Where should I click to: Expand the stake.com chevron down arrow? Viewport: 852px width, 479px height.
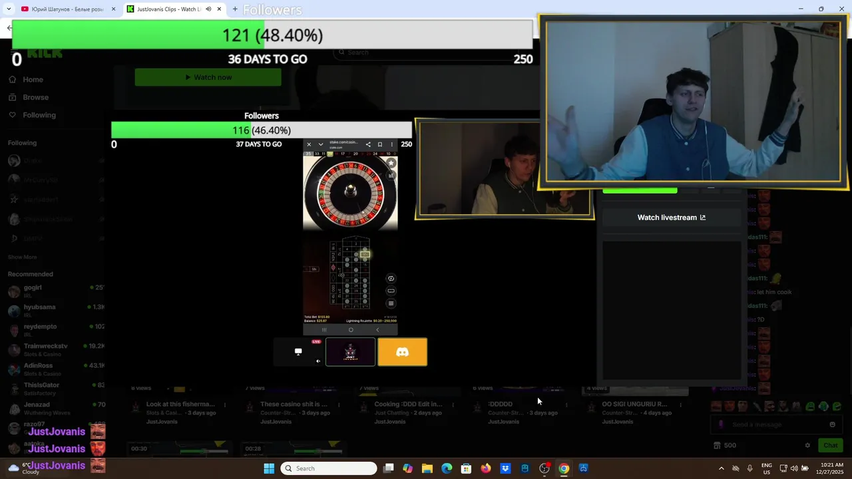320,144
